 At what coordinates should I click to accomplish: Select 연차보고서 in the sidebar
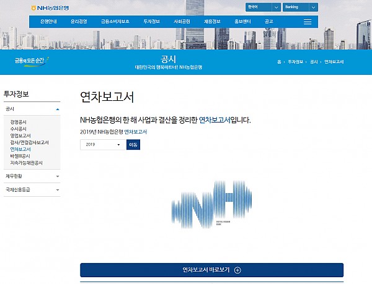pyautogui.click(x=20, y=149)
